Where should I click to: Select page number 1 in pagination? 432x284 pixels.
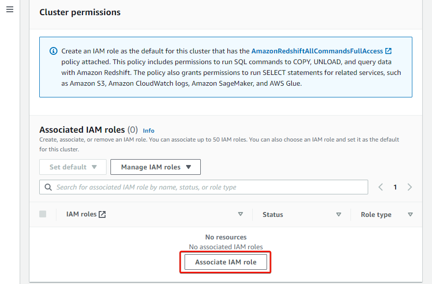395,187
